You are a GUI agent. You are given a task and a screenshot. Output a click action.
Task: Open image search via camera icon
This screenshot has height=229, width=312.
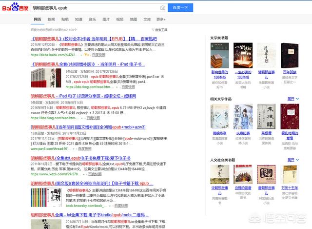click(162, 8)
